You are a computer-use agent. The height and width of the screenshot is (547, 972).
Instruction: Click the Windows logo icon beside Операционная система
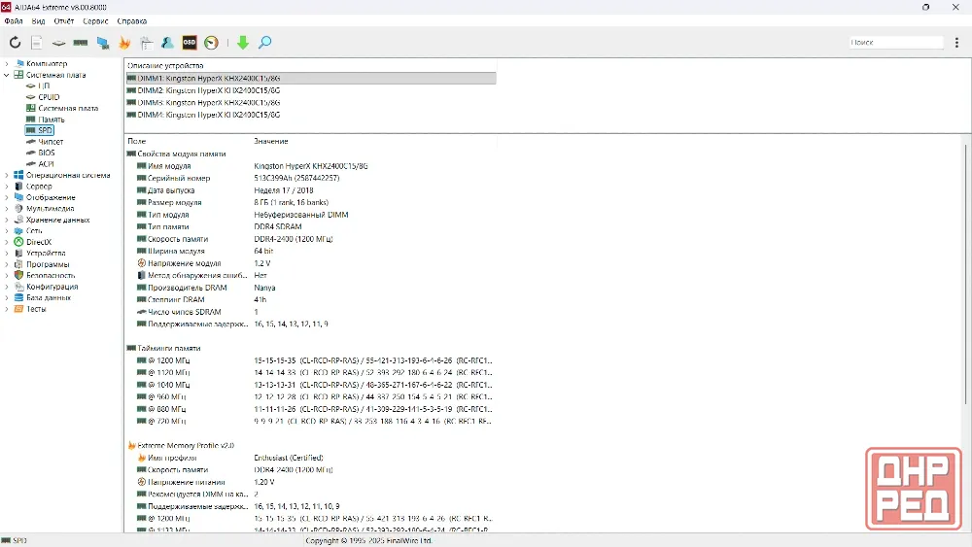tap(18, 175)
